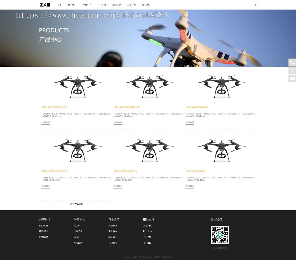Open 联系我们 in the top navigation
The height and width of the screenshot is (260, 296).
(x=147, y=5)
